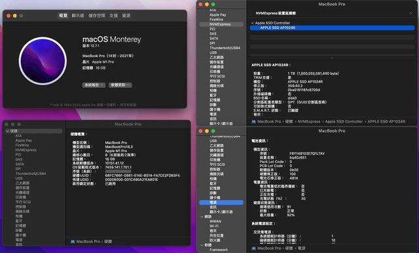Select SATA in the NVMExpress window sidebar
Viewport: 419px width, 253px height.
click(x=214, y=39)
